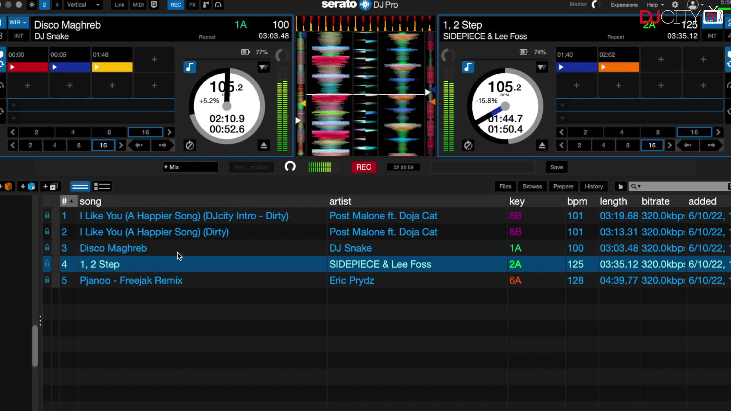Switch library to the simple list view icon
Viewport: 731px width, 411px height.
tap(80, 186)
